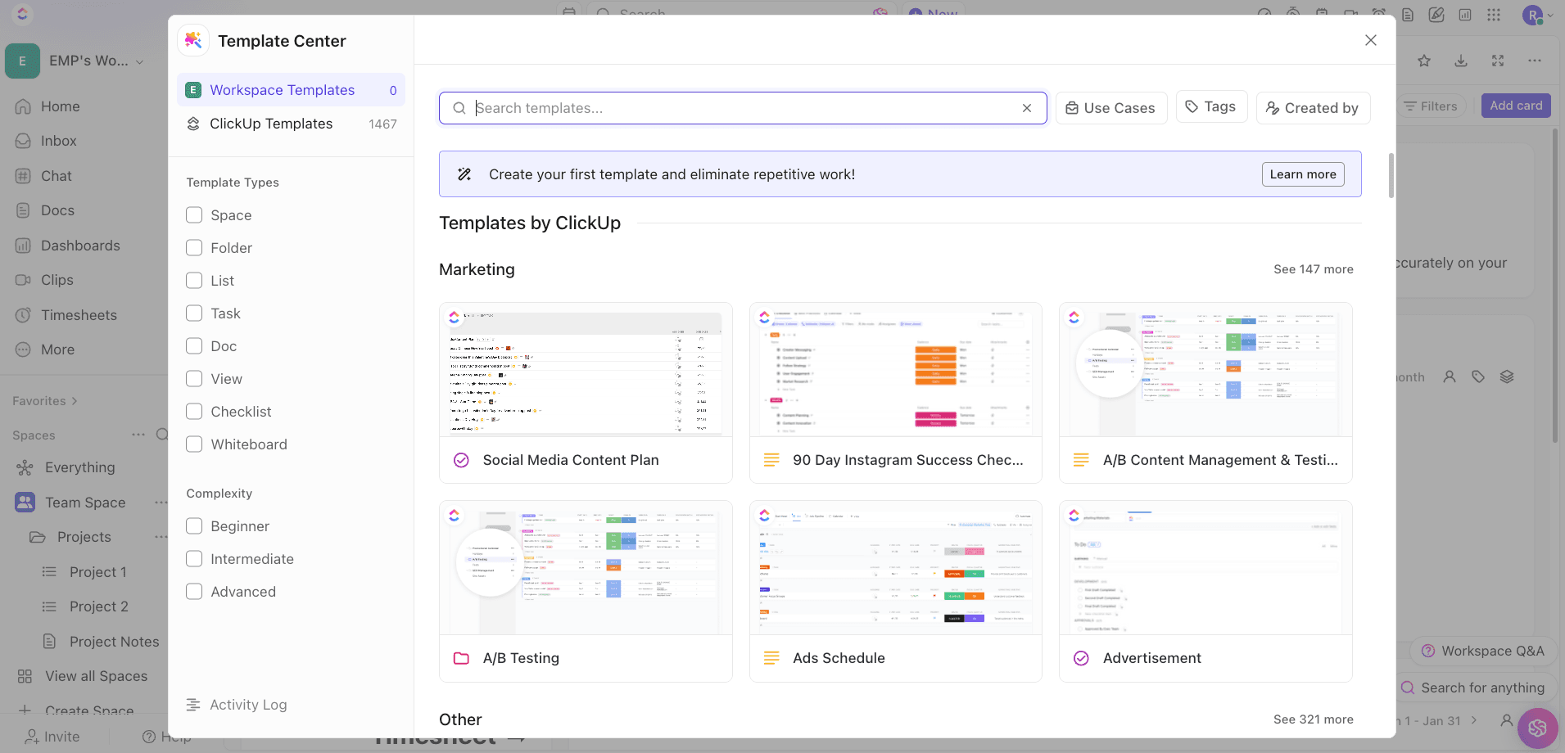The height and width of the screenshot is (753, 1565).
Task: Click the Search templates input field
Action: (x=743, y=108)
